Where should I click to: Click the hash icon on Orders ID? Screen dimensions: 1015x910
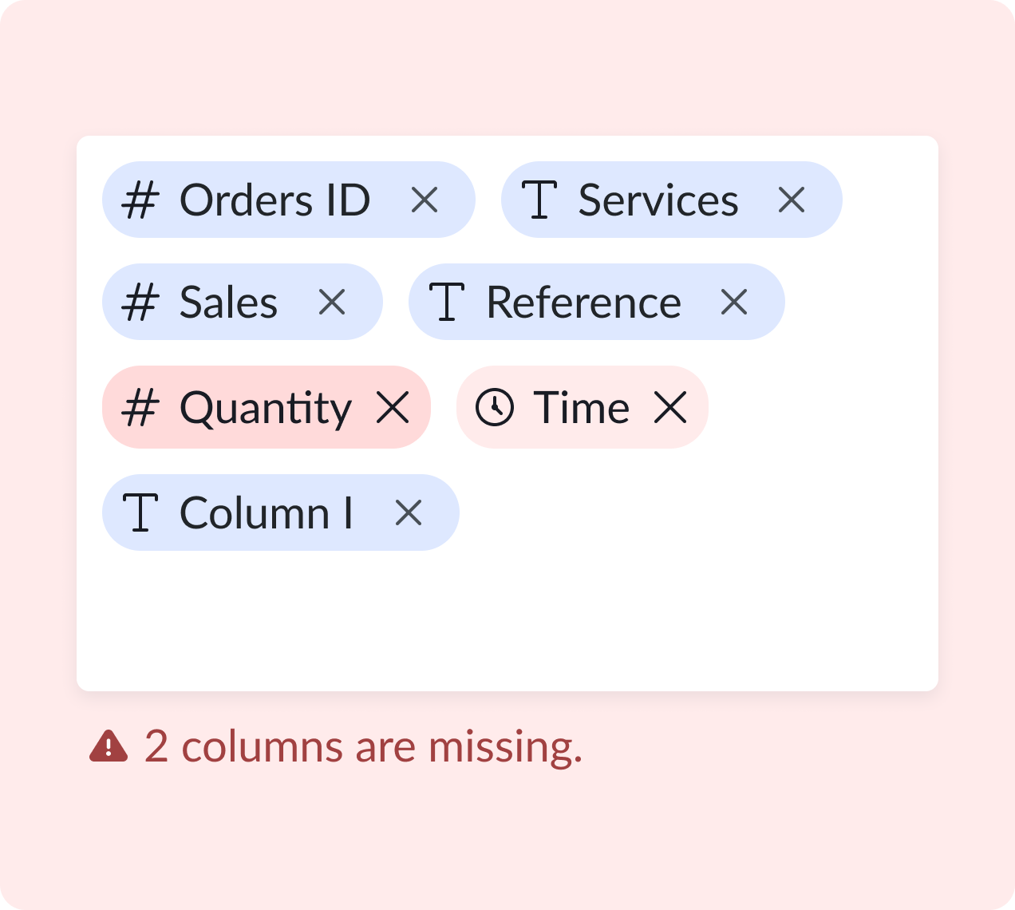pos(140,200)
